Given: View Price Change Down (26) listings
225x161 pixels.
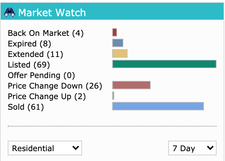Looking at the screenshot, I should coord(55,86).
